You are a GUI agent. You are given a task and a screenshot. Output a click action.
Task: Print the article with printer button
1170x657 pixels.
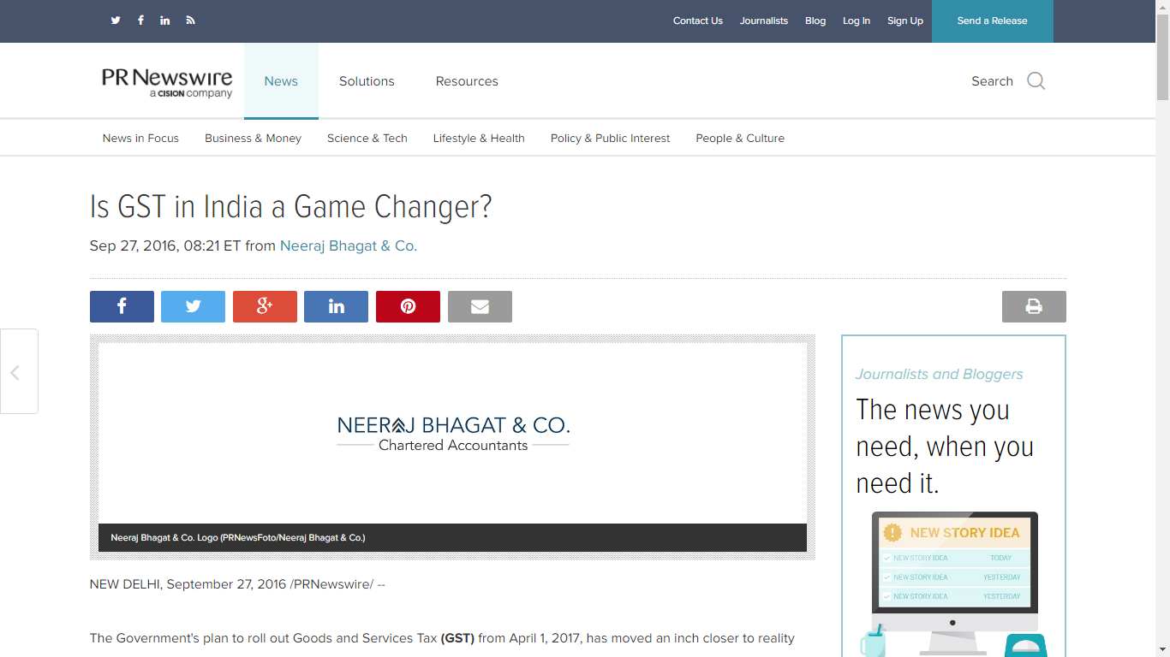pos(1034,306)
